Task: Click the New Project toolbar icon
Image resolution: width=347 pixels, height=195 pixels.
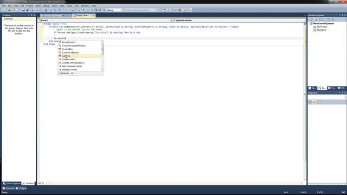Action: 5,10
